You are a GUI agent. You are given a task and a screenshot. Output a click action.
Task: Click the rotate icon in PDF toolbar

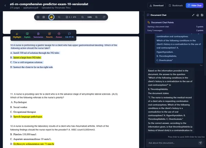104,17
